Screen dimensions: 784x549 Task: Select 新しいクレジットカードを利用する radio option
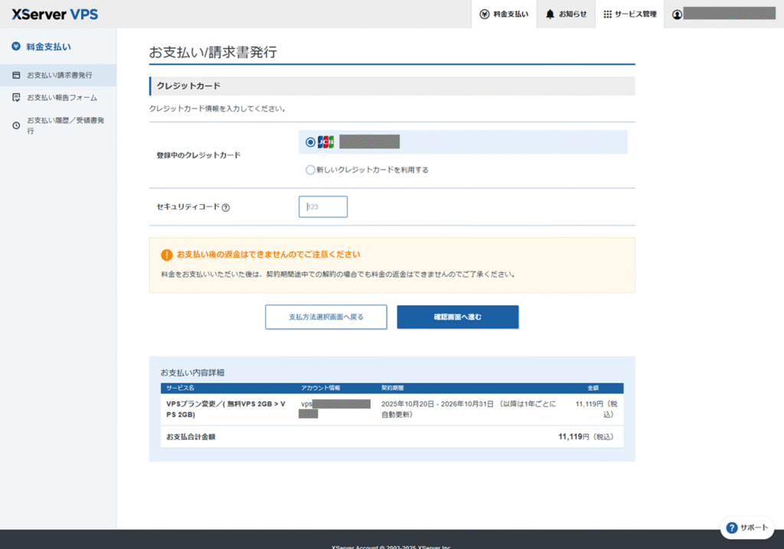[310, 170]
